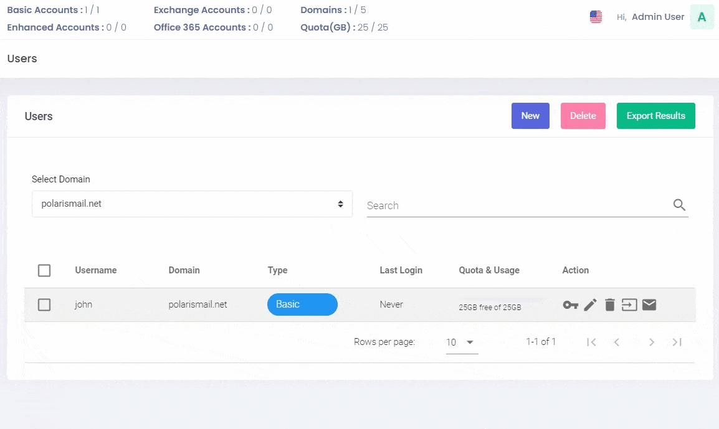Click the Admin User avatar icon

[x=702, y=17]
